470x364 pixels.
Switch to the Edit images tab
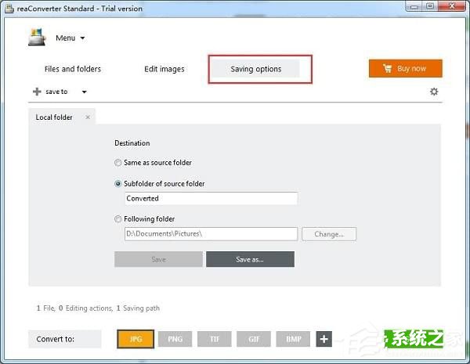click(164, 69)
